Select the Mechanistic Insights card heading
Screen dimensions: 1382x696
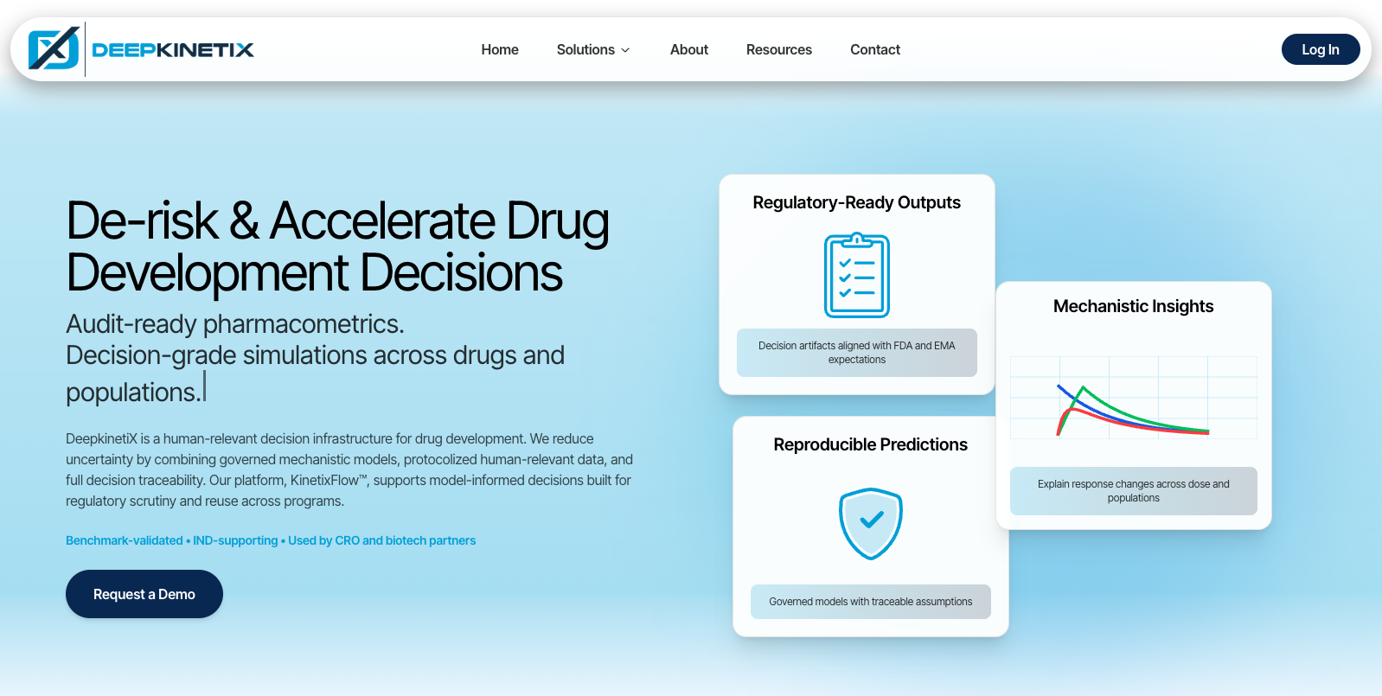pos(1133,306)
